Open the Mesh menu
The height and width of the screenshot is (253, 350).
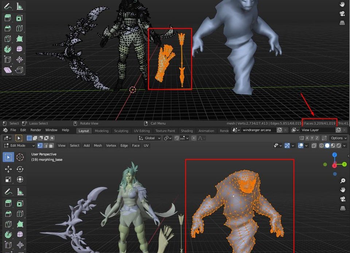click(98, 145)
